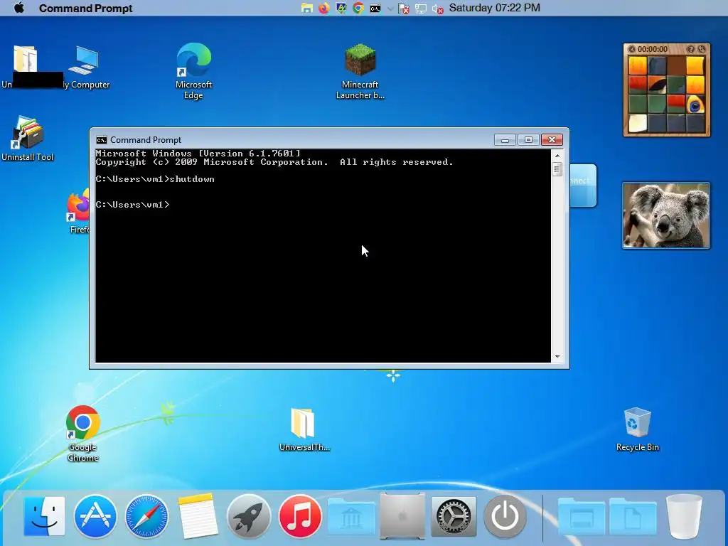Click the typed 'shutdown' command line
Screen dimensions: 728x546
pos(155,179)
